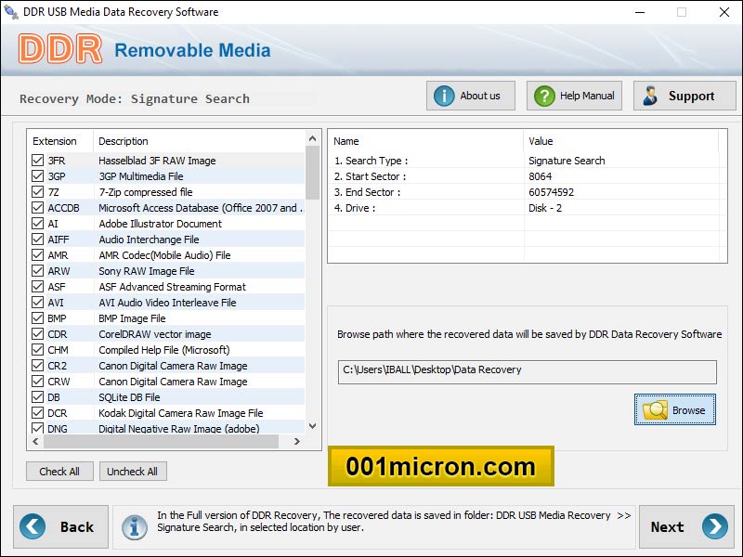The image size is (743, 557).
Task: Click the Next button to proceed
Action: (x=685, y=526)
